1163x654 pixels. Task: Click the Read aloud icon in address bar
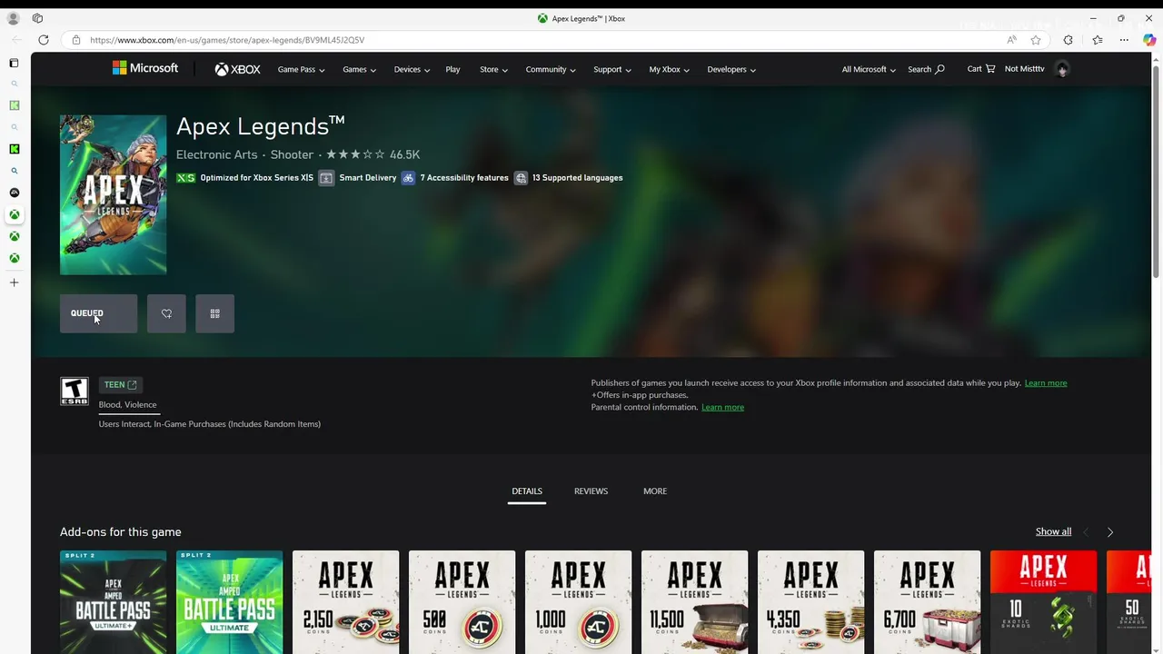click(x=1011, y=40)
